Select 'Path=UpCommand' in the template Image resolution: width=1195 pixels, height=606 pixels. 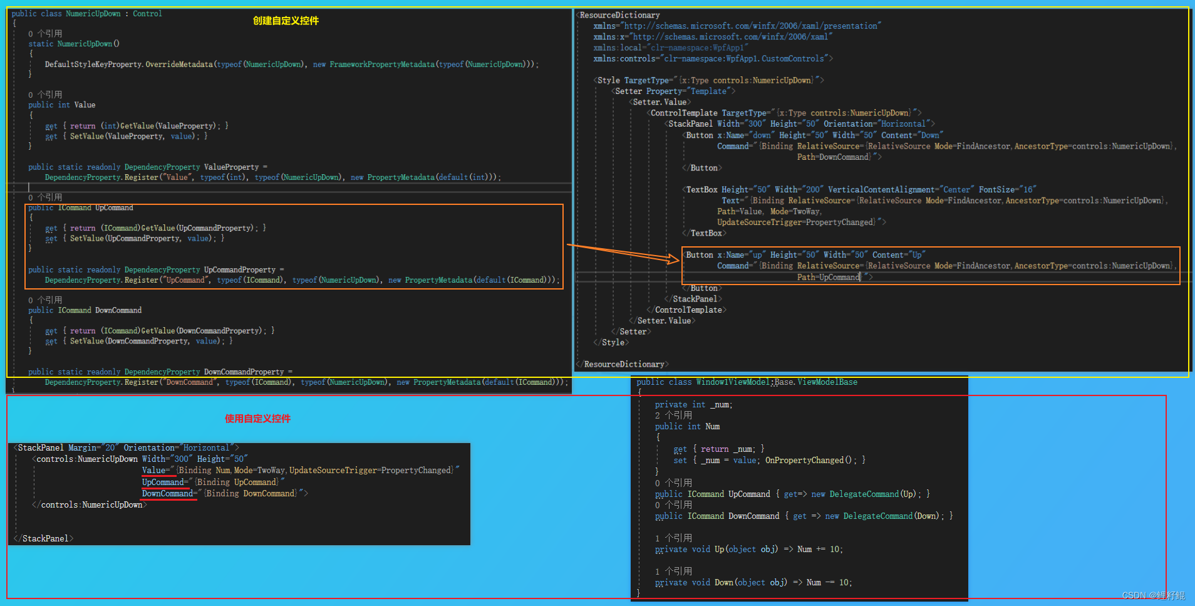(x=829, y=278)
